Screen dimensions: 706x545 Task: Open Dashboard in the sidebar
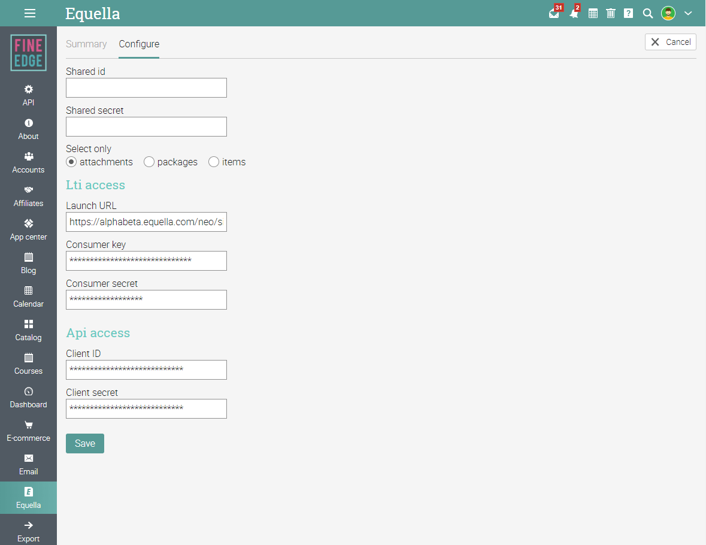point(28,398)
